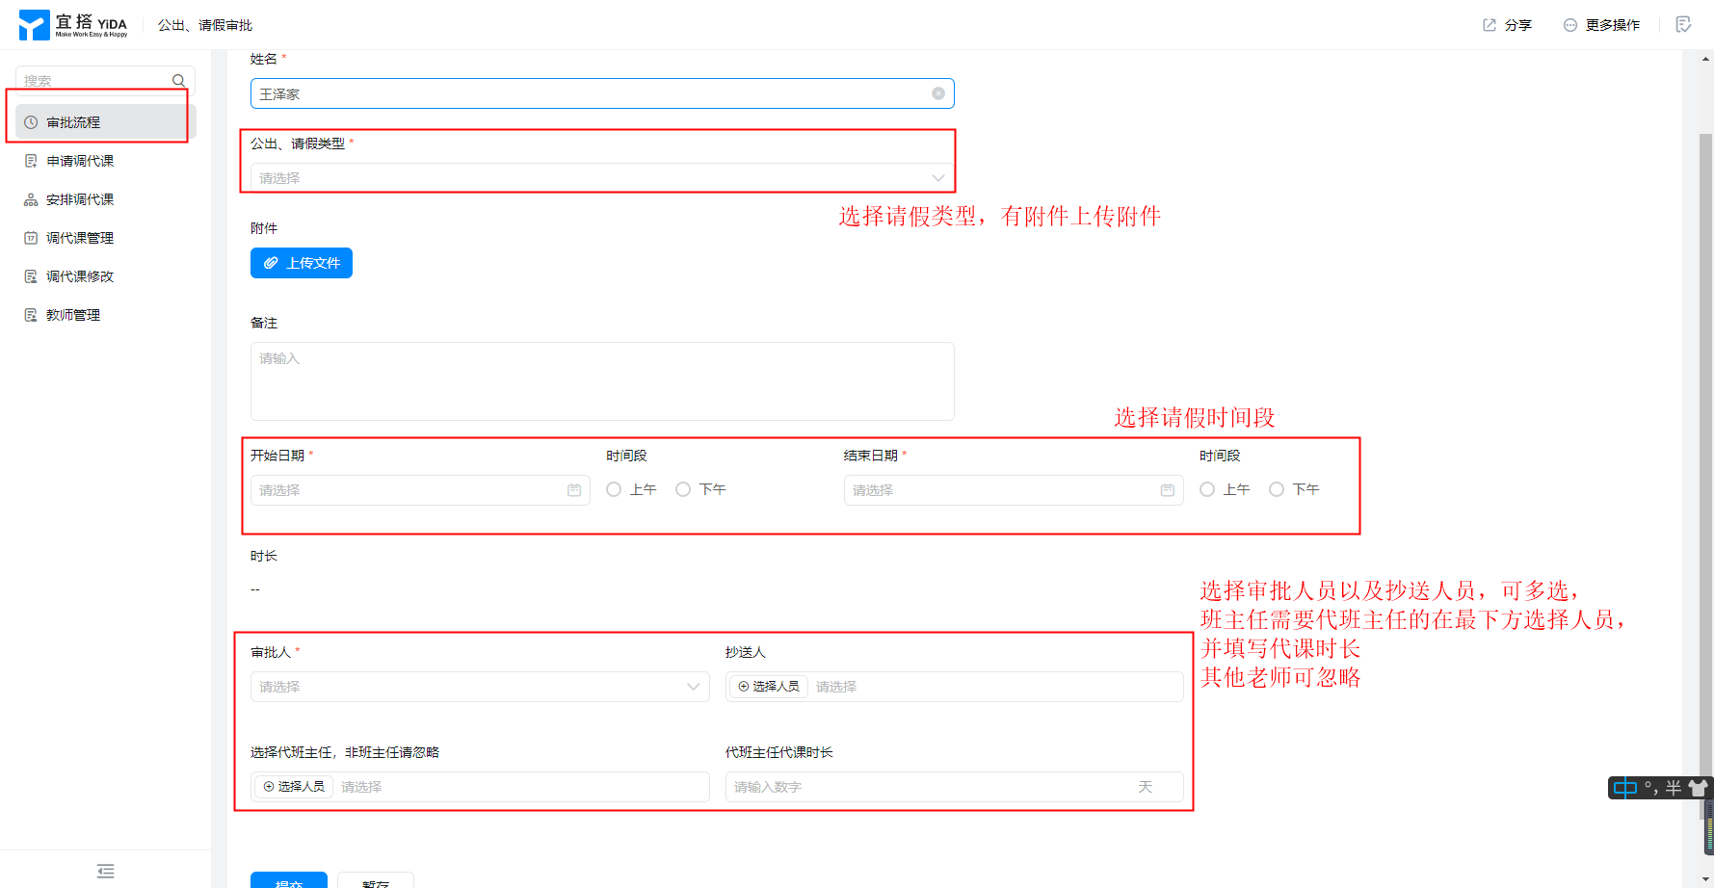Expand the 审批人 dropdown

click(x=480, y=687)
